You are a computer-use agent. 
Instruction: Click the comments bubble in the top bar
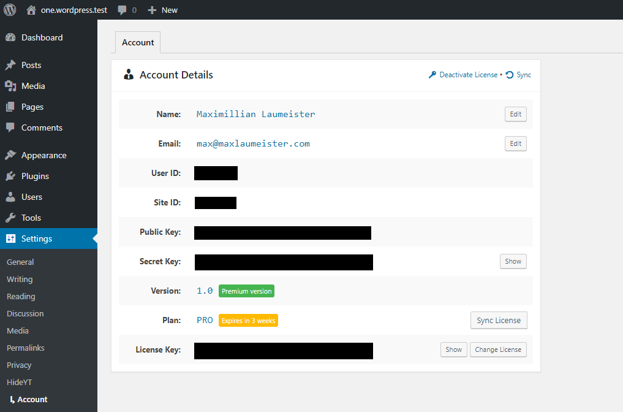click(x=122, y=9)
